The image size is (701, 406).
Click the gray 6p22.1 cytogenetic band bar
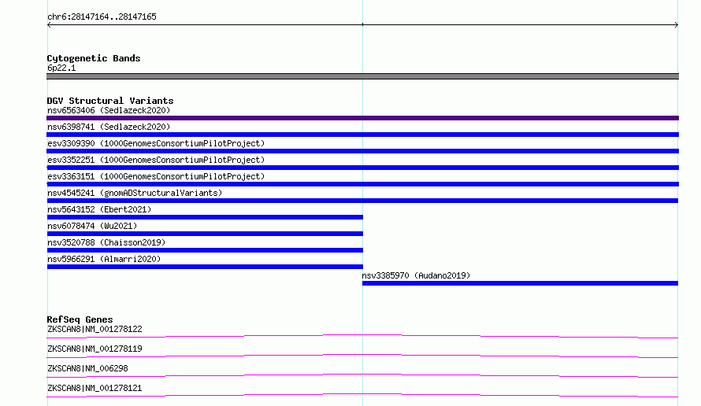(362, 76)
